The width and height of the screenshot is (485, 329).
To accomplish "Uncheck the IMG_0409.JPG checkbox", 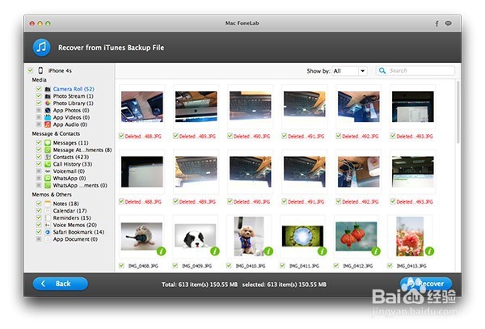I will pyautogui.click(x=175, y=266).
